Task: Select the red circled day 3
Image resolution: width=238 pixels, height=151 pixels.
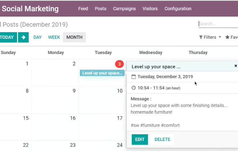Action: click(119, 64)
